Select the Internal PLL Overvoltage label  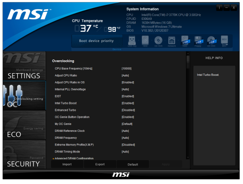tap(70, 89)
